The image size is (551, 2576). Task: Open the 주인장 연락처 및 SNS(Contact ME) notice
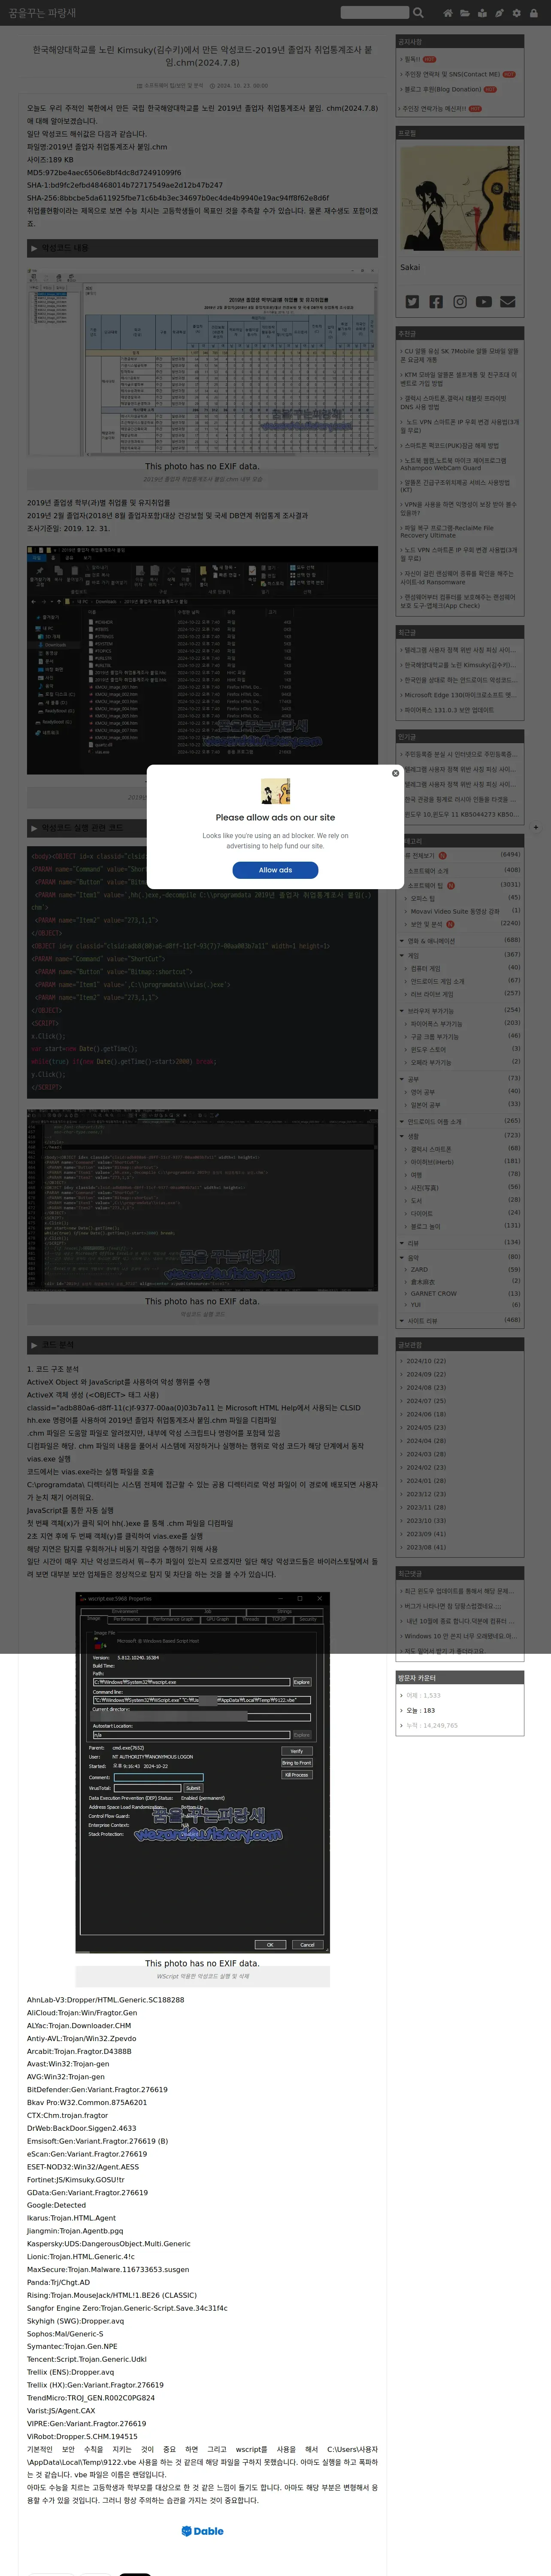tap(451, 74)
